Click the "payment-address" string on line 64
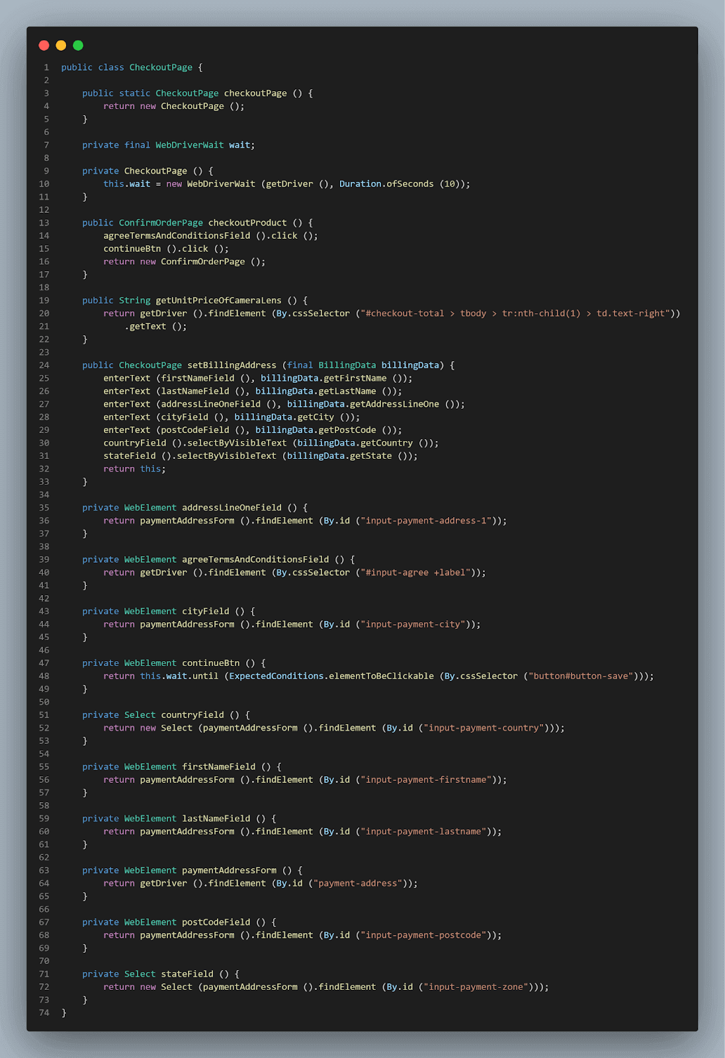725x1058 pixels. [358, 883]
